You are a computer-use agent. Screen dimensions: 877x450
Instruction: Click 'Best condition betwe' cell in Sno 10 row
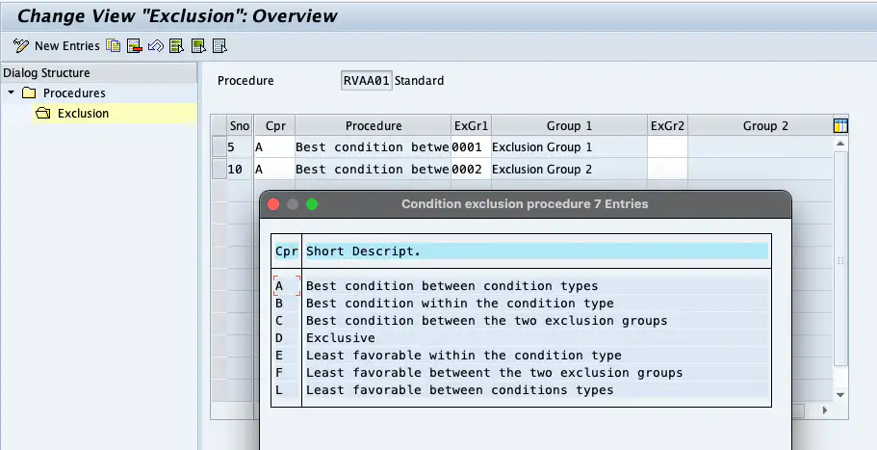pos(374,169)
